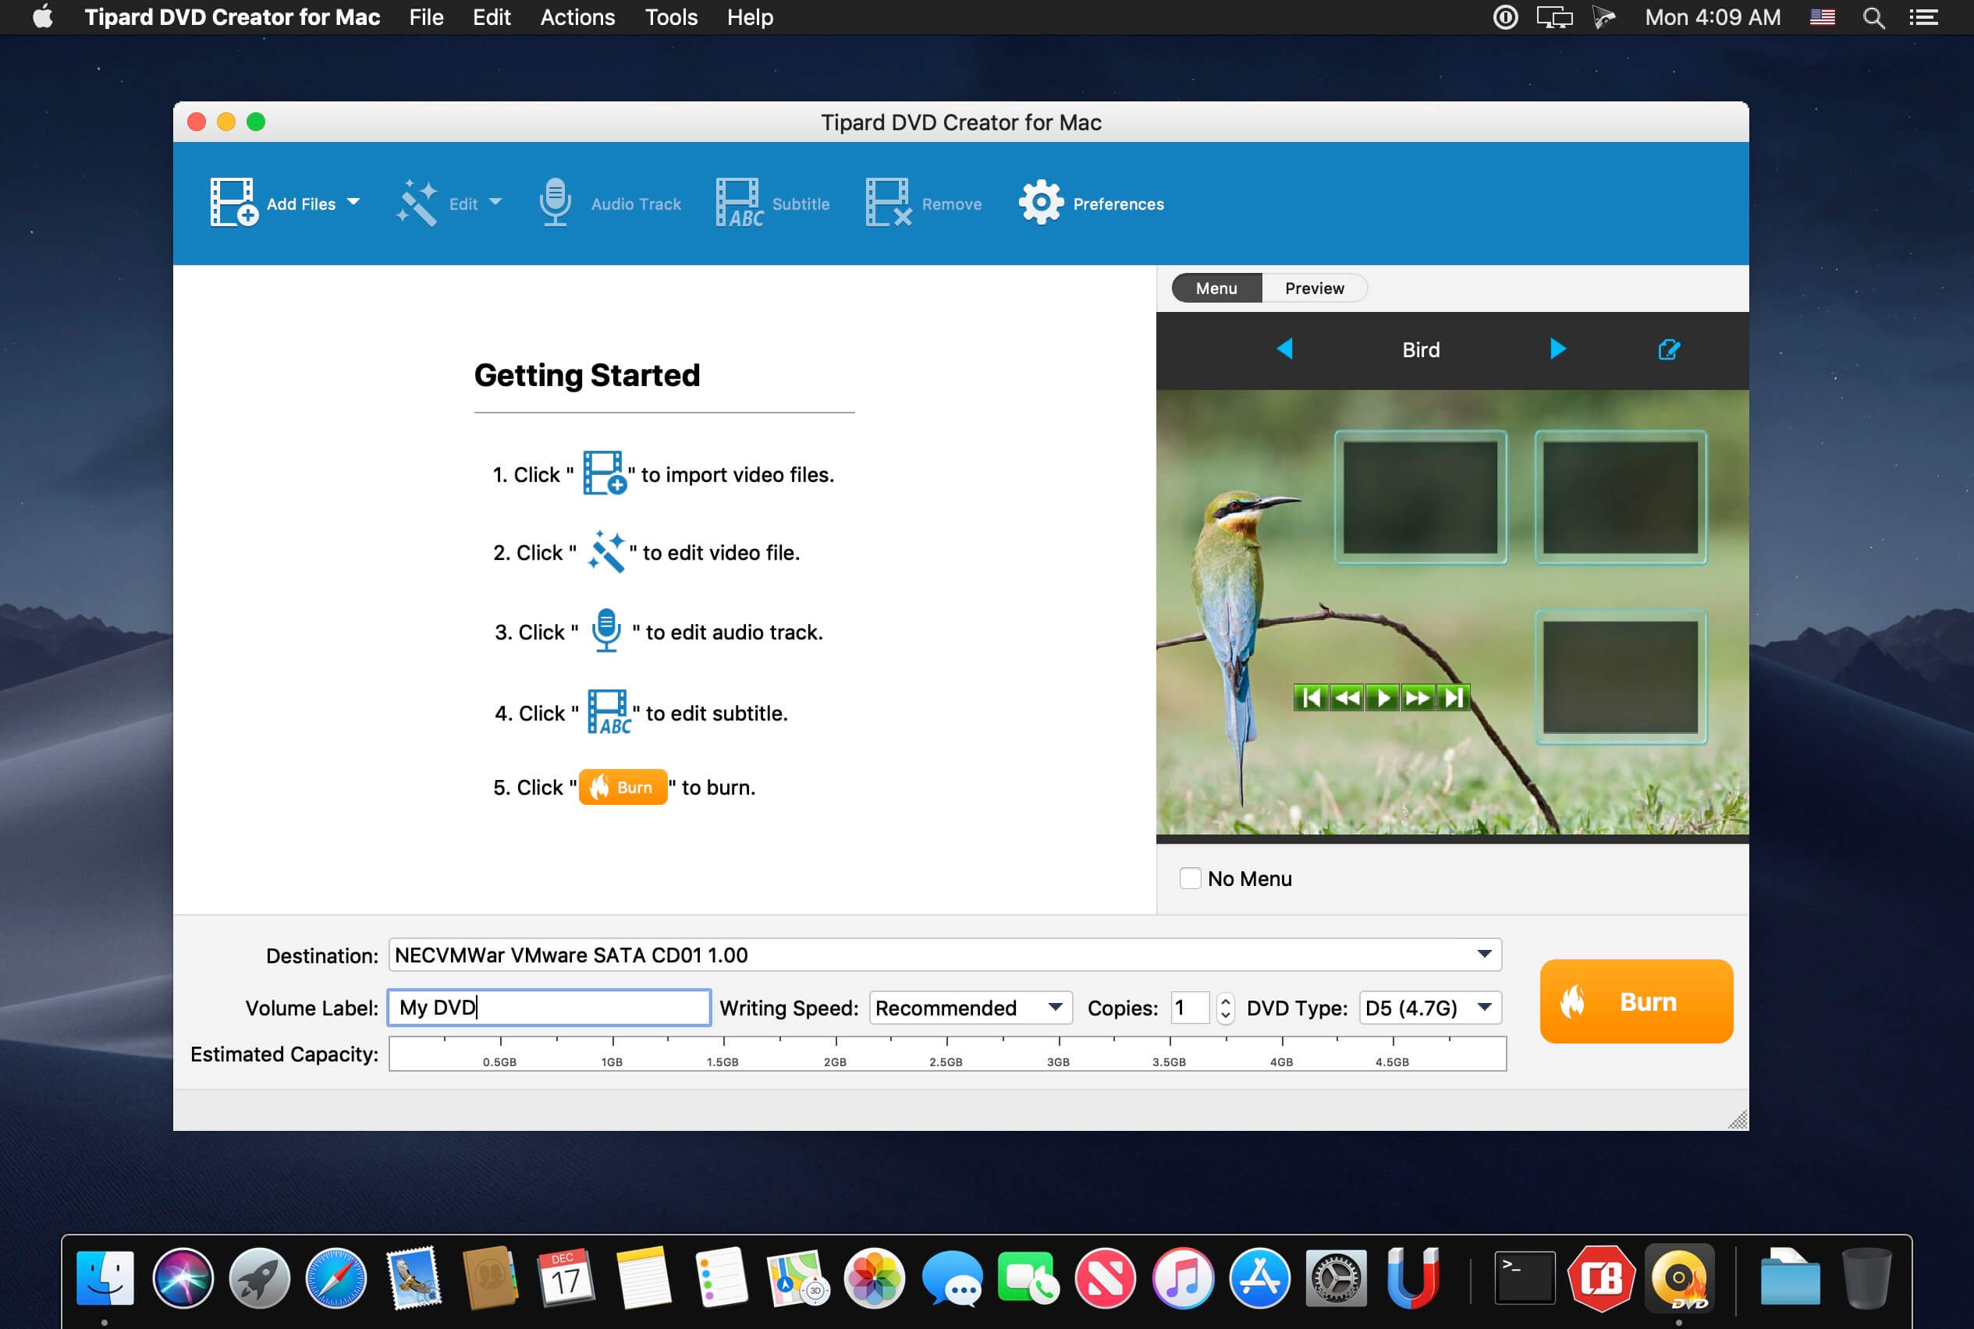Click forward arrow to next menu template
Image resolution: width=1974 pixels, height=1329 pixels.
pyautogui.click(x=1557, y=350)
